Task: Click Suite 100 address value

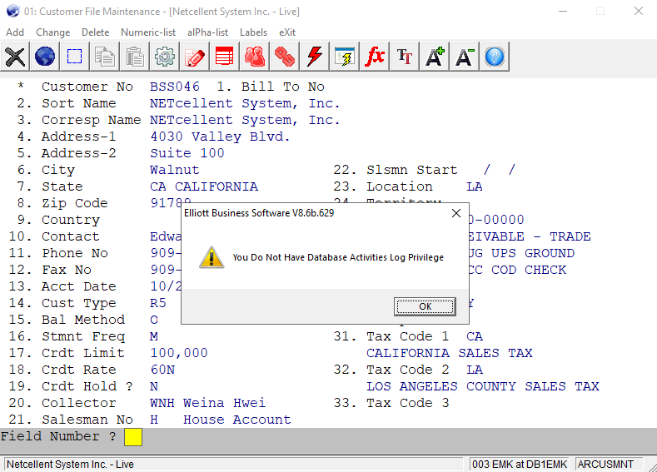Action: [187, 153]
